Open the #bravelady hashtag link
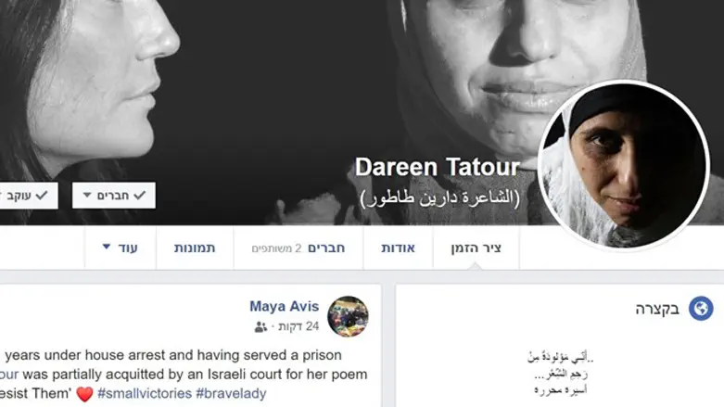The height and width of the screenshot is (407, 724). point(231,394)
